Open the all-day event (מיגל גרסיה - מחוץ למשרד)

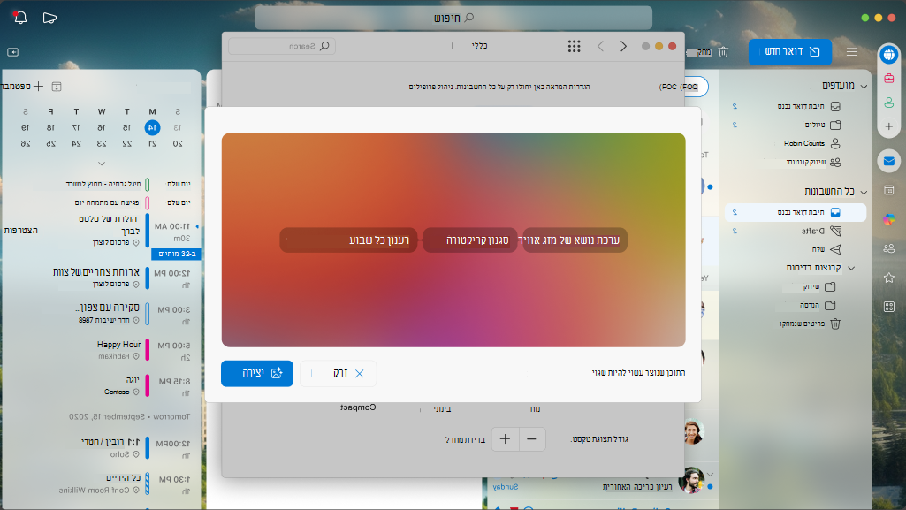pyautogui.click(x=103, y=184)
